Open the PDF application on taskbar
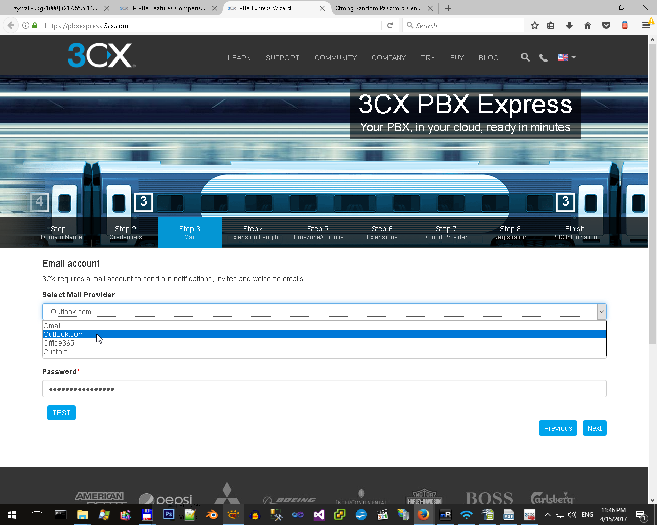The image size is (657, 525). coord(508,515)
